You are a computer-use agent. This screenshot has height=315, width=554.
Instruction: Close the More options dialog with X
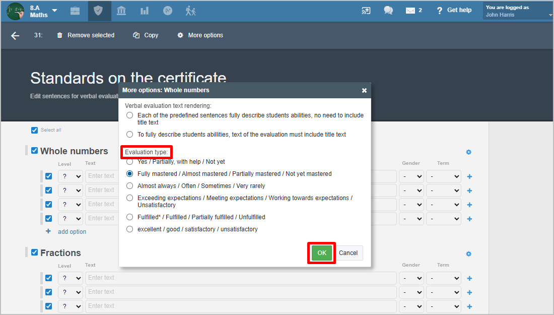[364, 91]
